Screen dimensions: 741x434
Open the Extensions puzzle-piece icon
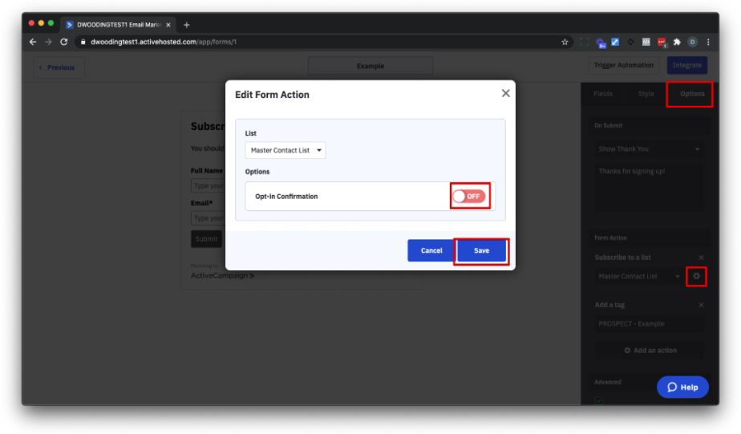[677, 42]
